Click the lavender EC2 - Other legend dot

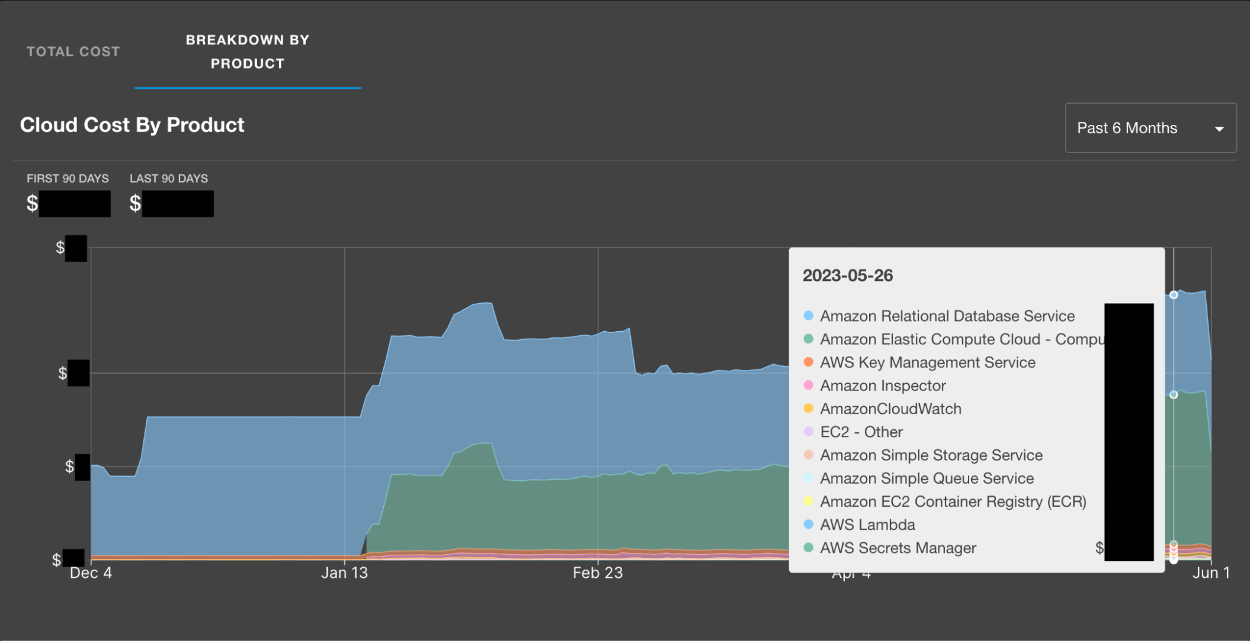tap(808, 432)
